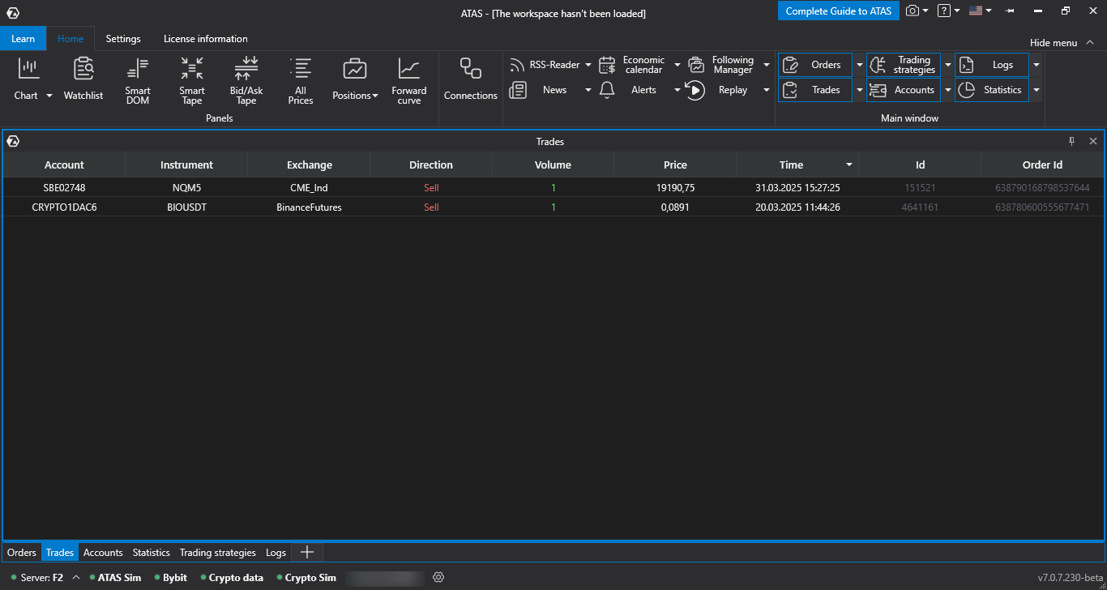Sort by the Direction column header
The width and height of the screenshot is (1107, 590).
[x=431, y=165]
